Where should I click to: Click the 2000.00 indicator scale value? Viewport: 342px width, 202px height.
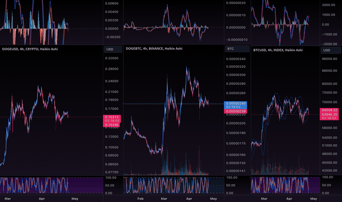pyautogui.click(x=328, y=5)
